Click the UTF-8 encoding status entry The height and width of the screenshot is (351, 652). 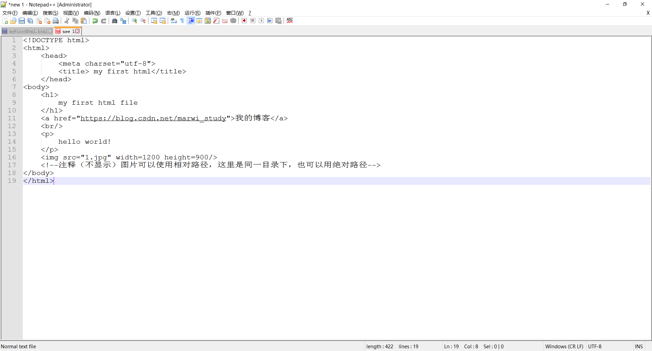coord(595,347)
